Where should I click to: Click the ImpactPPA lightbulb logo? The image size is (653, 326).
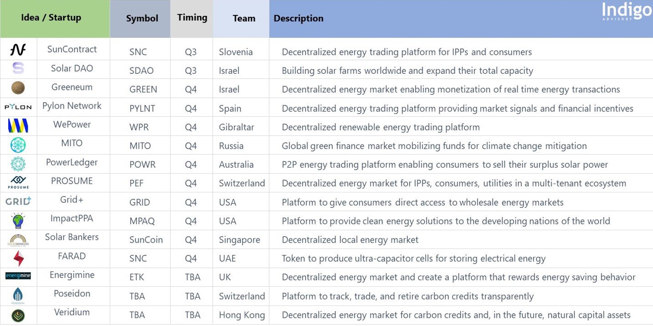(18, 220)
